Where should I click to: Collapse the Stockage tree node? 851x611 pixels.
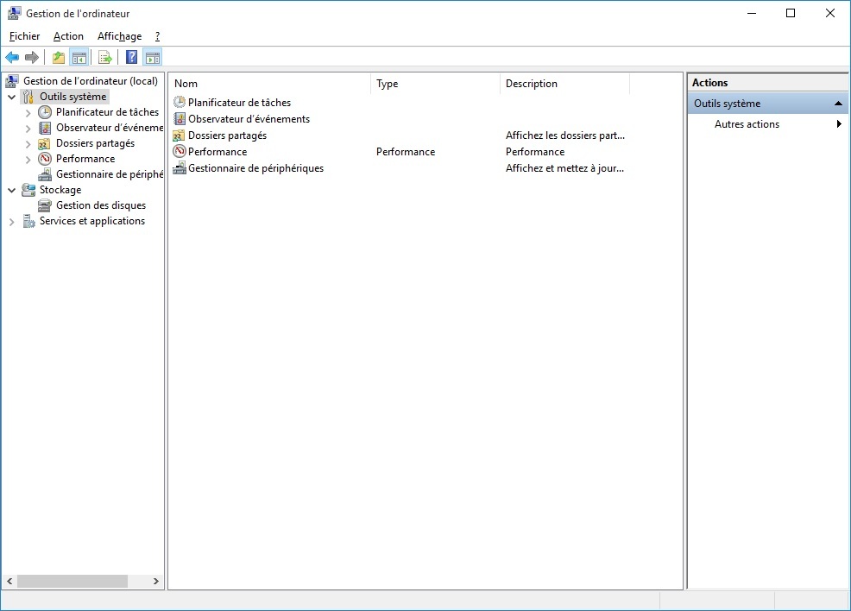(12, 191)
